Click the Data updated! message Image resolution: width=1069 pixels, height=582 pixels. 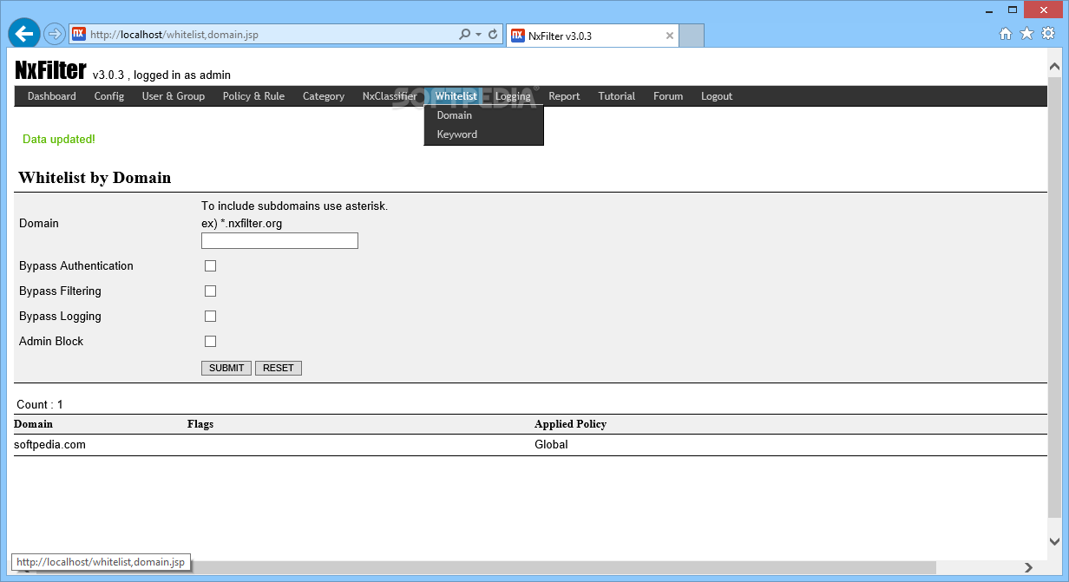coord(59,140)
